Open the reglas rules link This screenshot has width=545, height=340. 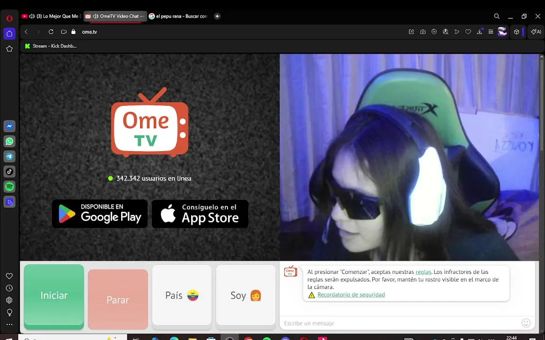click(x=423, y=272)
